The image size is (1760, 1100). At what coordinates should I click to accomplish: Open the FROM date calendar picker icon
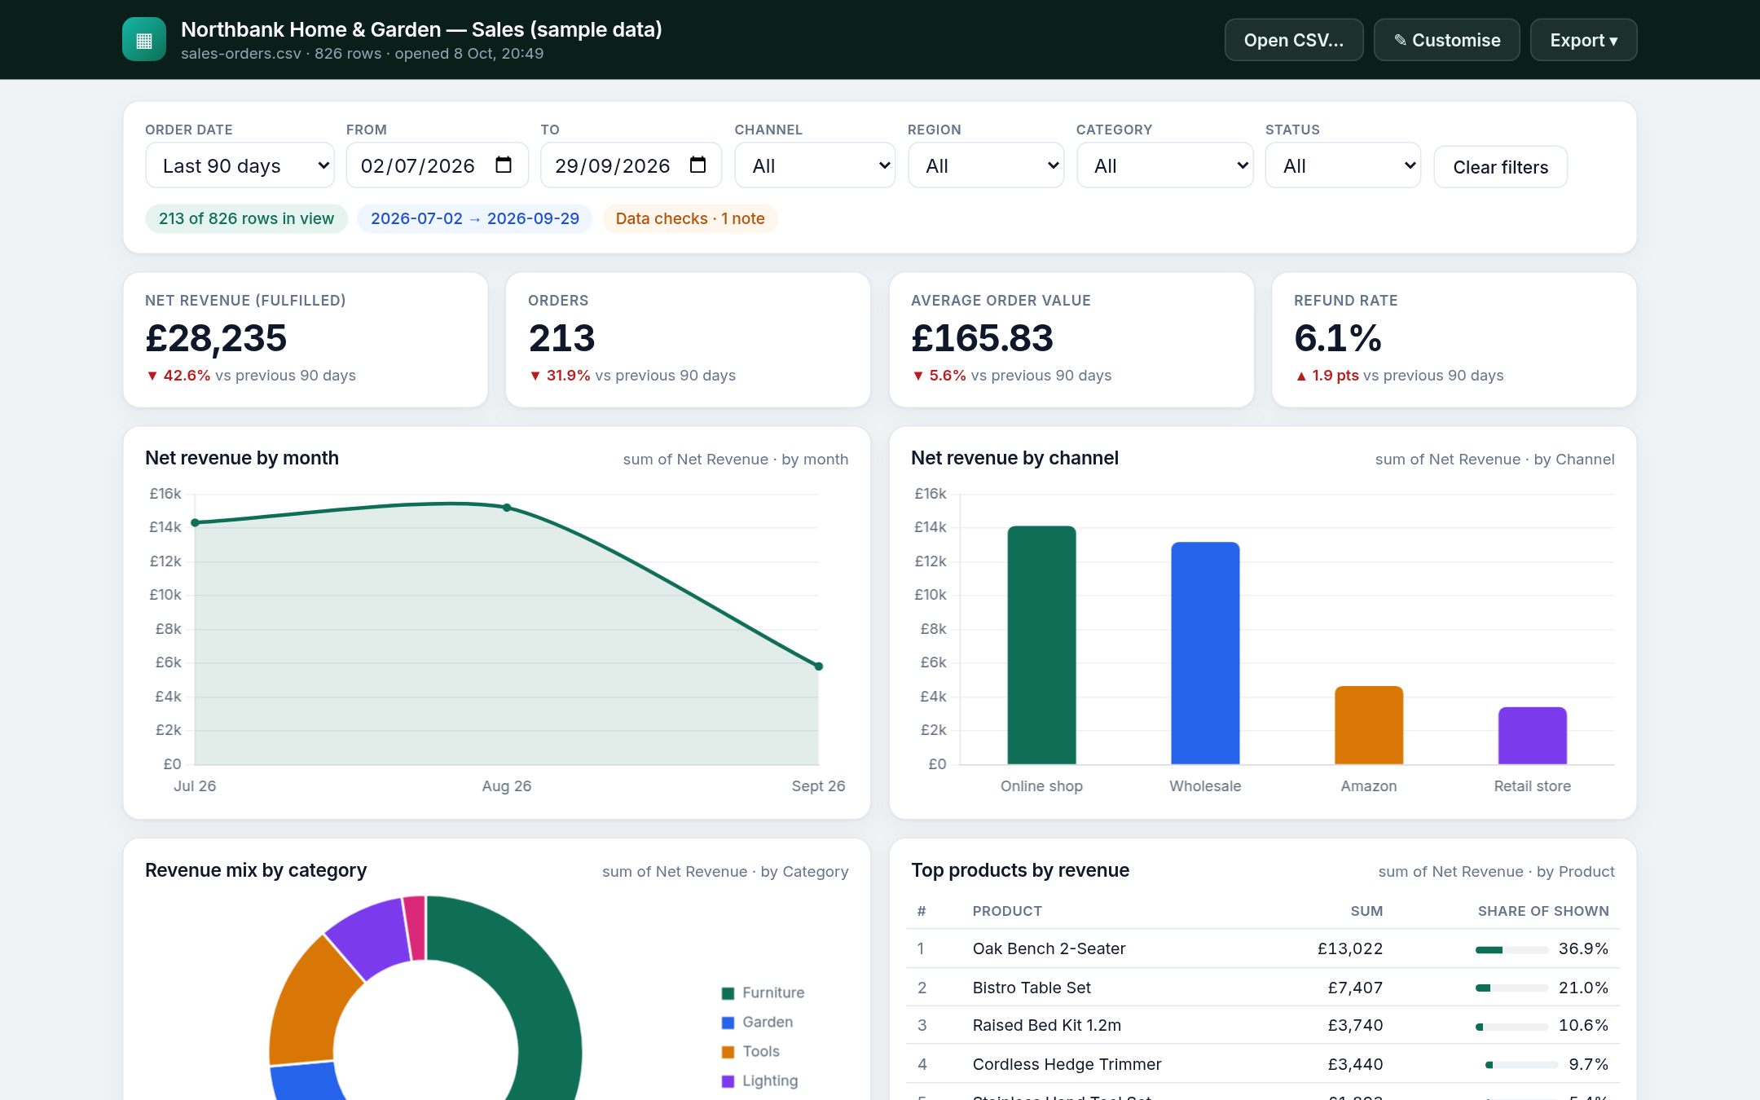point(504,165)
